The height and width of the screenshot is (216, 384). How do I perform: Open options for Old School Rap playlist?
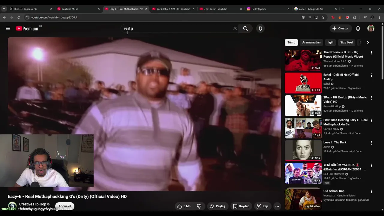[371, 191]
